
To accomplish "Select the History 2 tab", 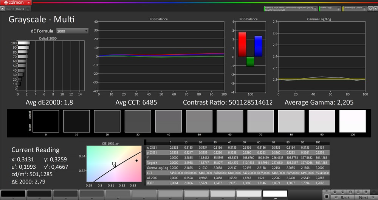I will (20, 9).
